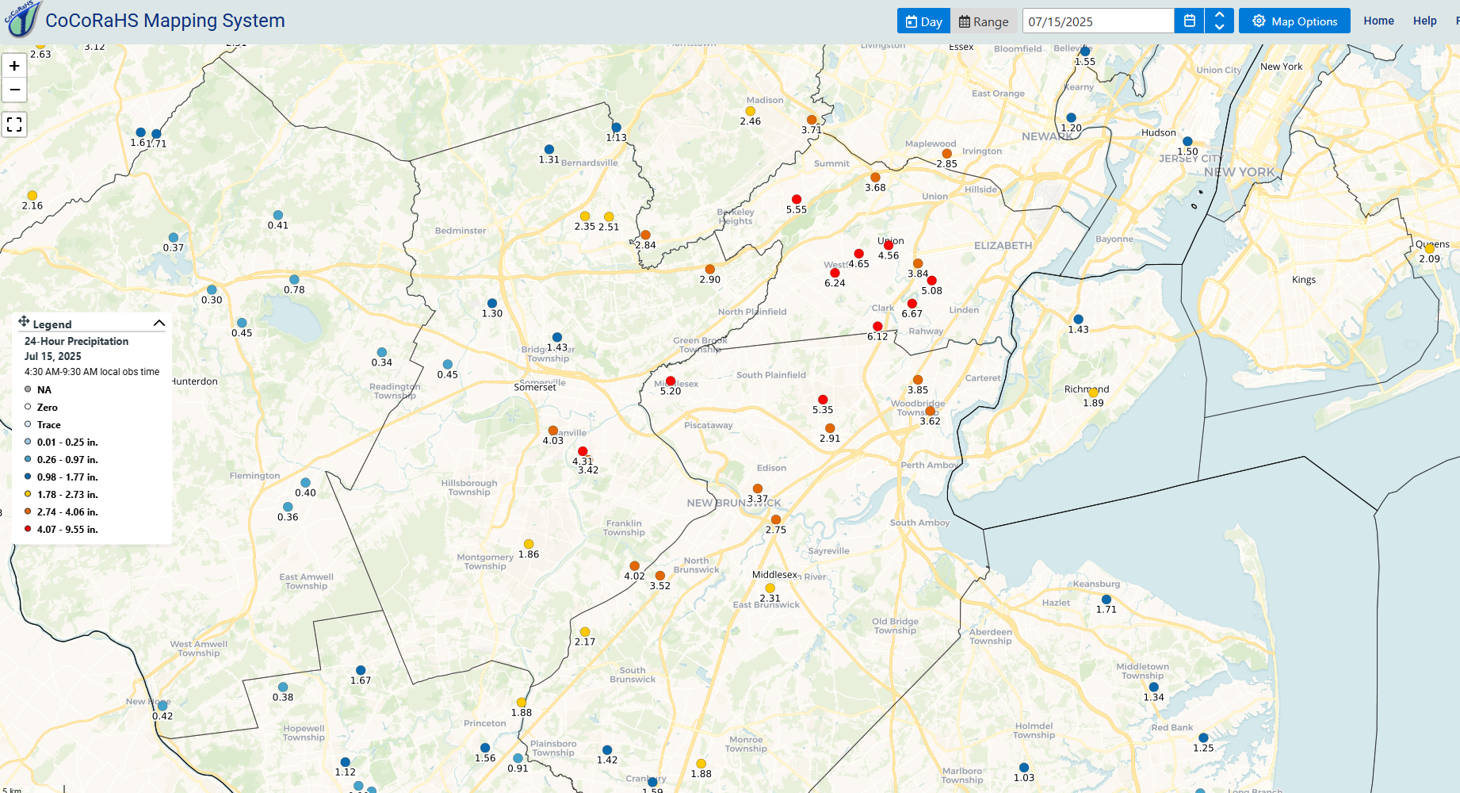
Task: Collapse the Legend panel
Action: [159, 323]
